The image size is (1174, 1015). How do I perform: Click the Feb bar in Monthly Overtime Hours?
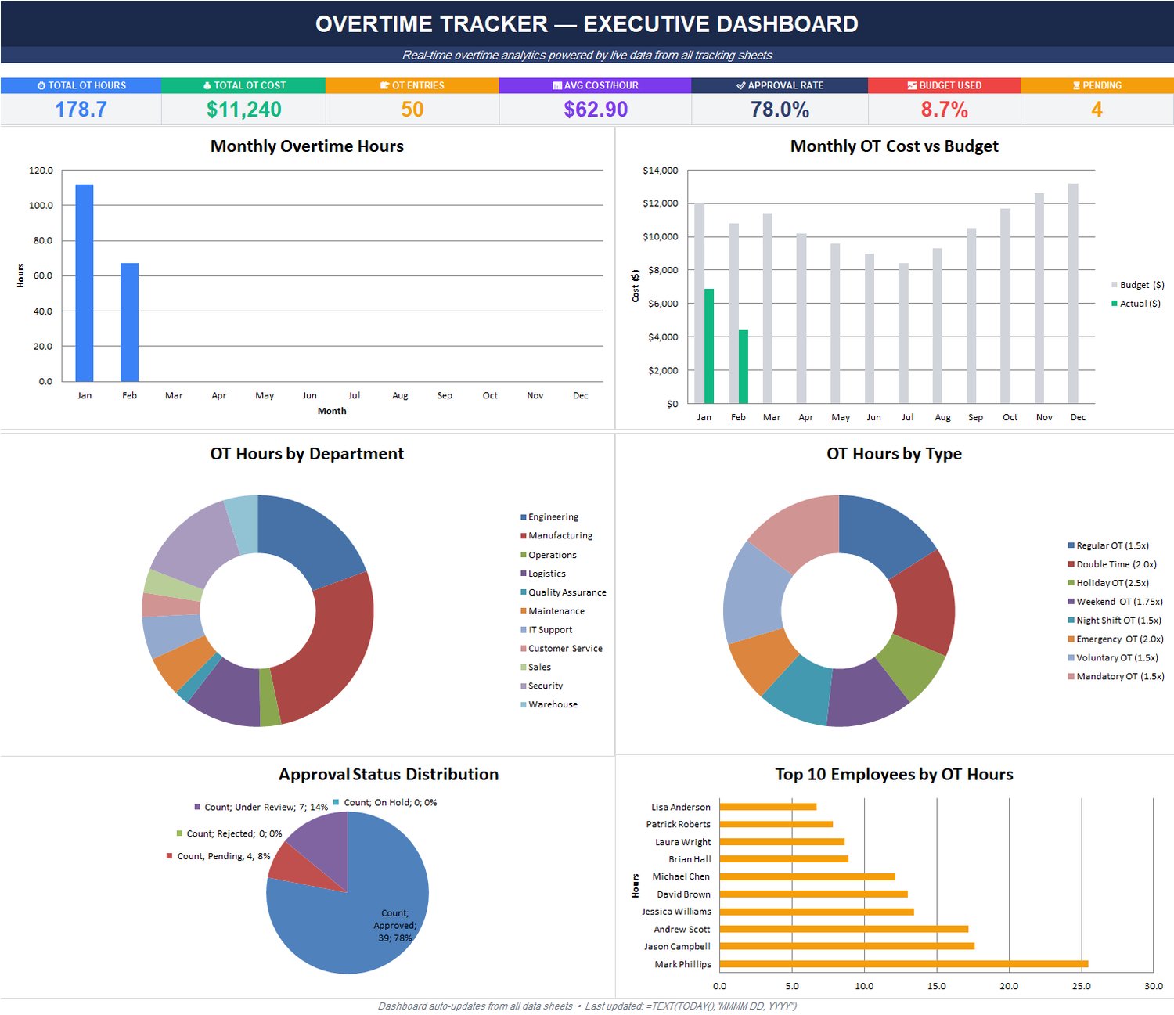coord(129,322)
